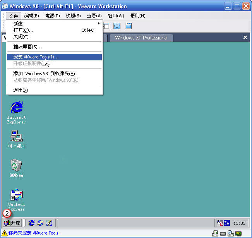Screen dimensions: 252x238
Task: Open the 查看(V) menu
Action: [x=94, y=16]
